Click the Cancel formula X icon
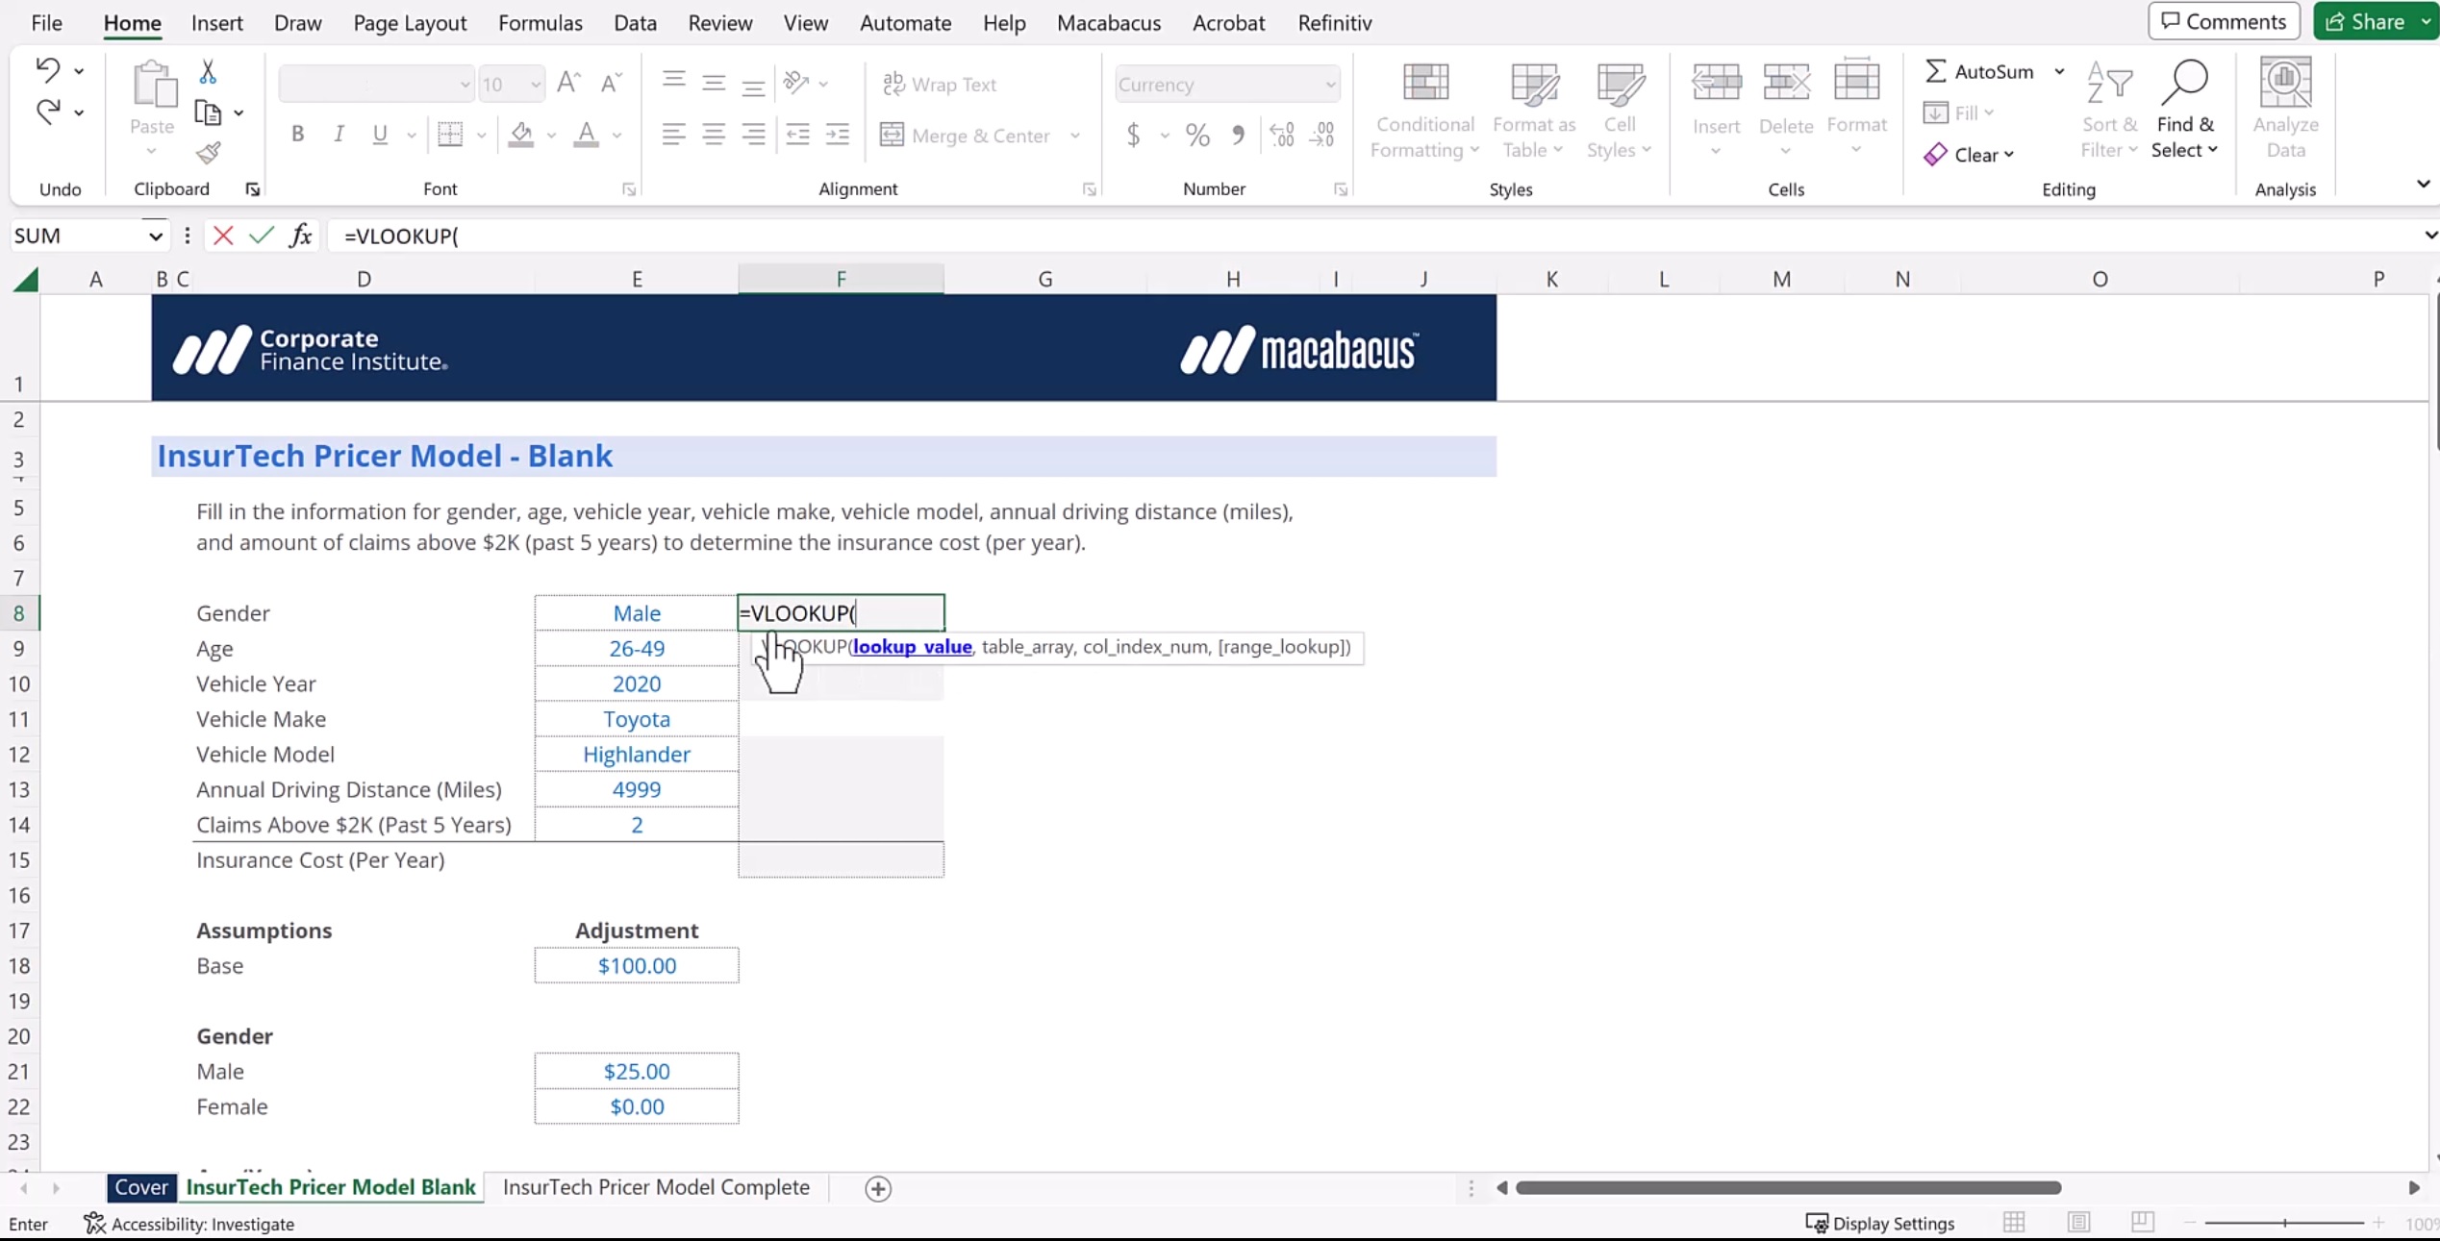This screenshot has width=2440, height=1241. tap(223, 236)
